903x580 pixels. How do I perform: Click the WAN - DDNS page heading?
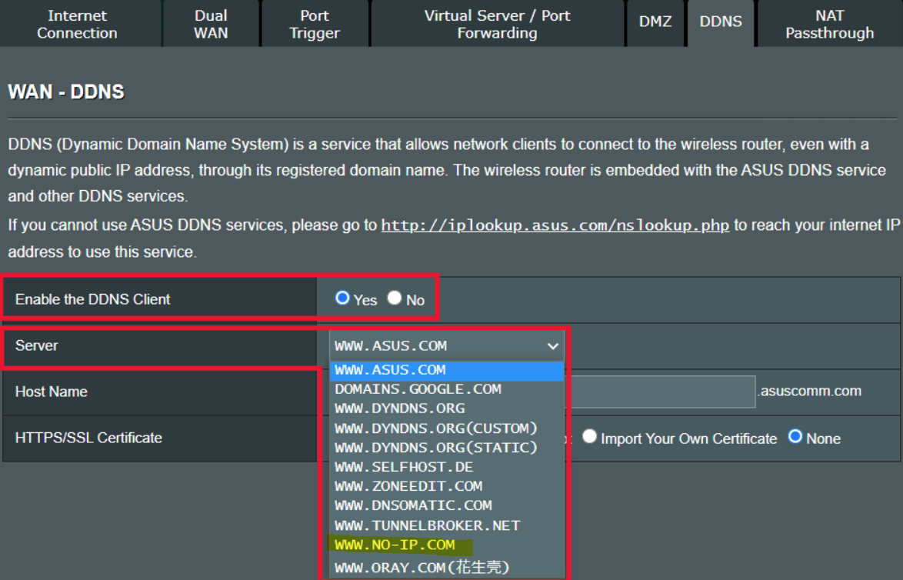coord(66,92)
